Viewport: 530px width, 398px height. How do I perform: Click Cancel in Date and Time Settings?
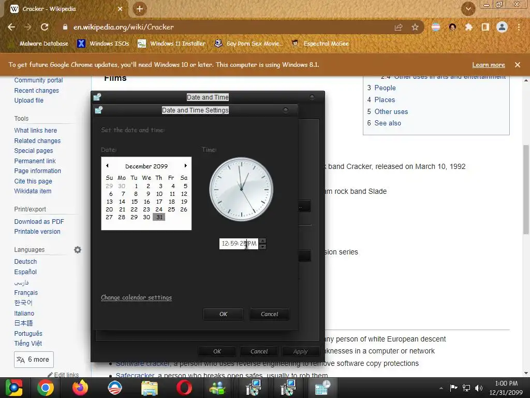(269, 314)
